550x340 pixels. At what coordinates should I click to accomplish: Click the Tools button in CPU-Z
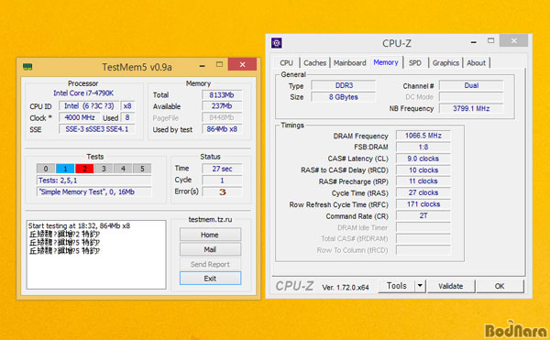click(397, 286)
